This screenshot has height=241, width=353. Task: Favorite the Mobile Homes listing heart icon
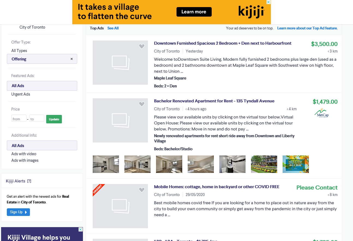pos(142,190)
